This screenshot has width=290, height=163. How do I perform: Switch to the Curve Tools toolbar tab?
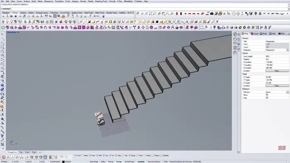(65, 13)
